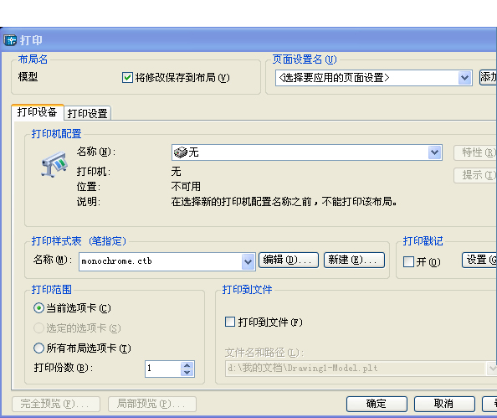The image size is (497, 418).
Task: Select disabled 选定的选项卡 radio button
Action: tap(38, 328)
